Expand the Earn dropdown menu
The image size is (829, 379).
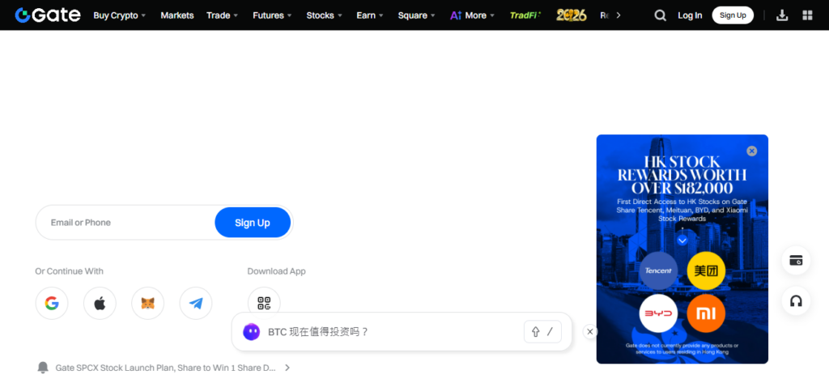[370, 15]
